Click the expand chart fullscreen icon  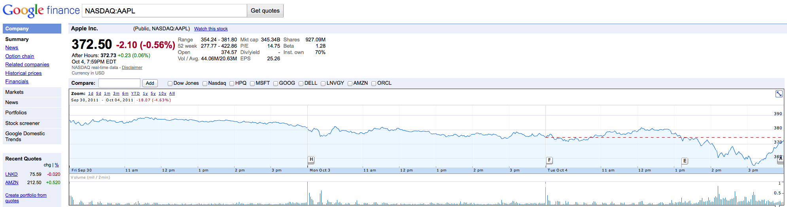pyautogui.click(x=779, y=94)
